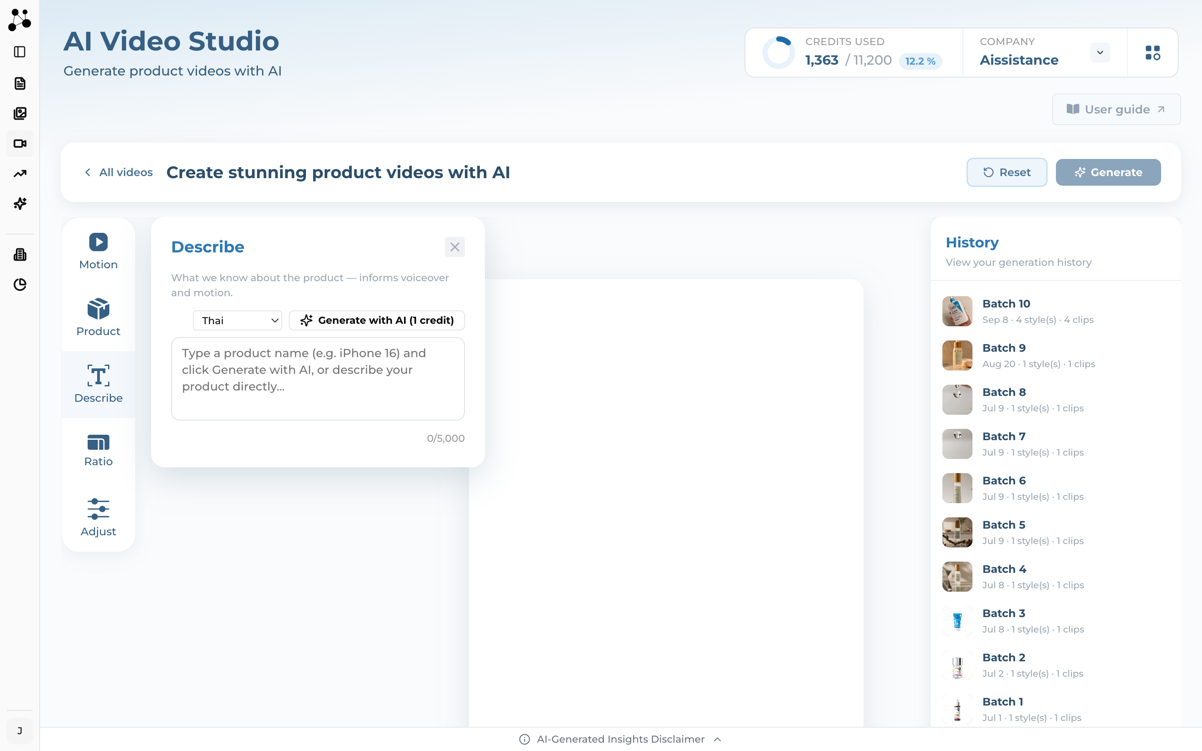Open the document icon in sidebar
The width and height of the screenshot is (1202, 751).
[x=20, y=83]
